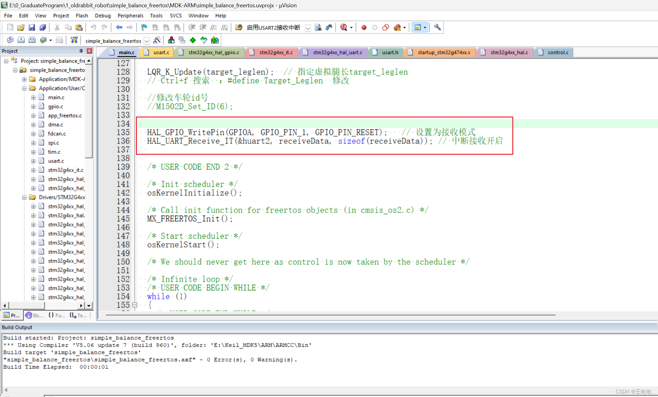Open the Peripherals menu

[x=131, y=16]
